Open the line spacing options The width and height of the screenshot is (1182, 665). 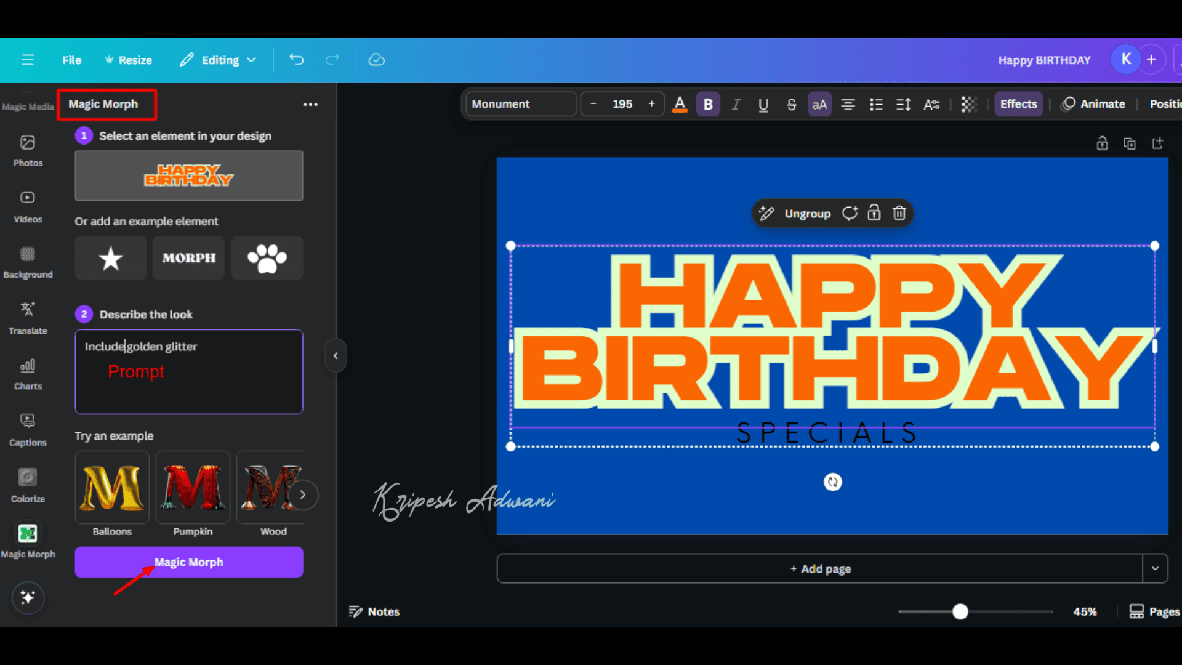(x=903, y=104)
